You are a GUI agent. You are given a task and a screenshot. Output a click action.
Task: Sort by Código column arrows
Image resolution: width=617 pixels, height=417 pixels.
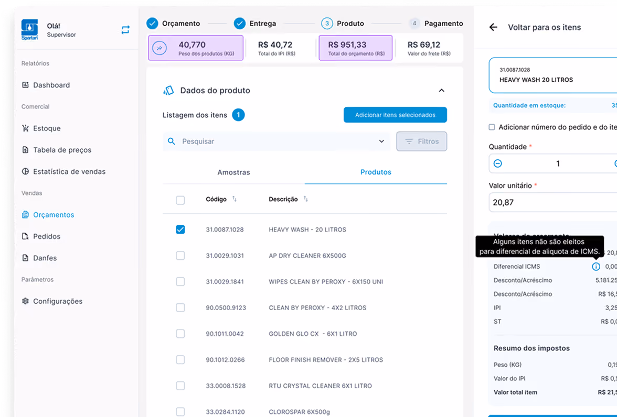(235, 199)
